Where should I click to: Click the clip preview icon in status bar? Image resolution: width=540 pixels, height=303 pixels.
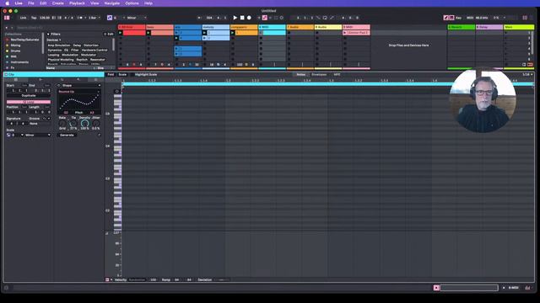point(436,288)
